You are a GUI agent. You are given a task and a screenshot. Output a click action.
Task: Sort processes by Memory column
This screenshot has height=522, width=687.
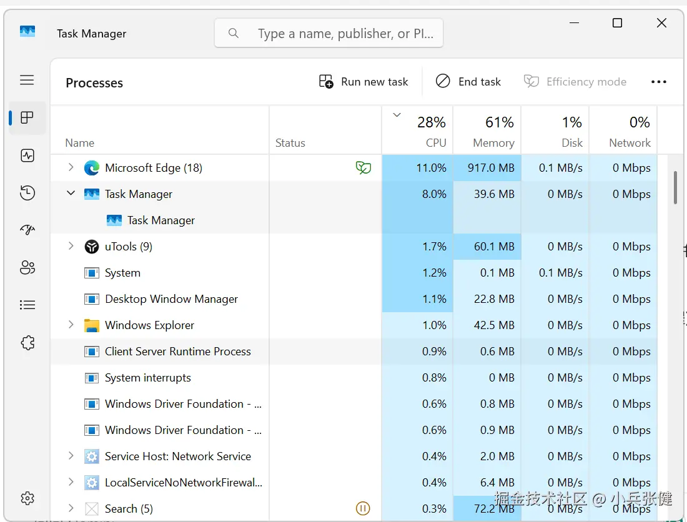493,132
